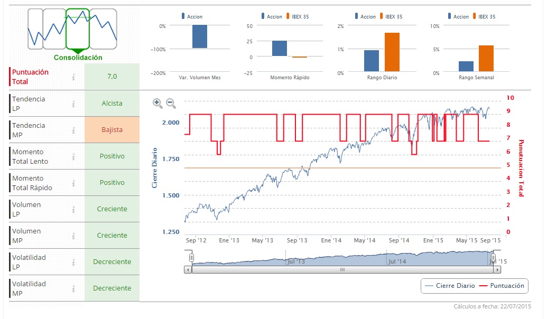
Task: Toggle Accion series in Momento Rápido chart
Action: click(272, 16)
